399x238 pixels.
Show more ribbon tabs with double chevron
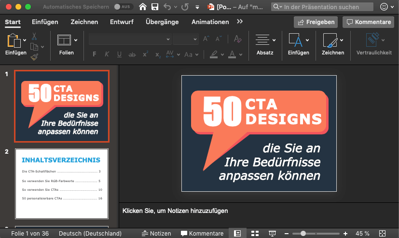[x=240, y=22]
